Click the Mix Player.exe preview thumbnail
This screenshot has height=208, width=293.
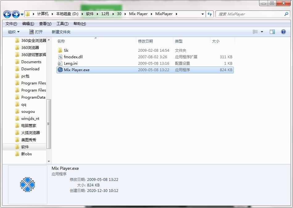(x=27, y=185)
